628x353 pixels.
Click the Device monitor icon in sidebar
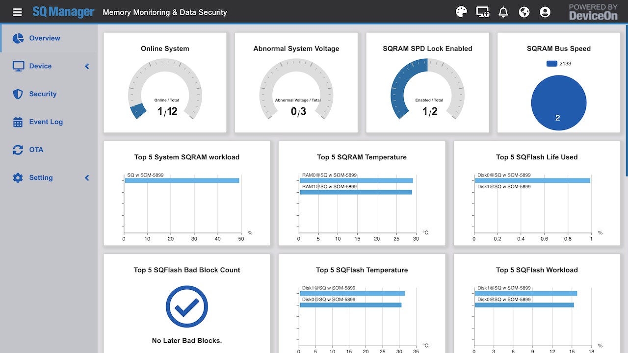point(18,66)
